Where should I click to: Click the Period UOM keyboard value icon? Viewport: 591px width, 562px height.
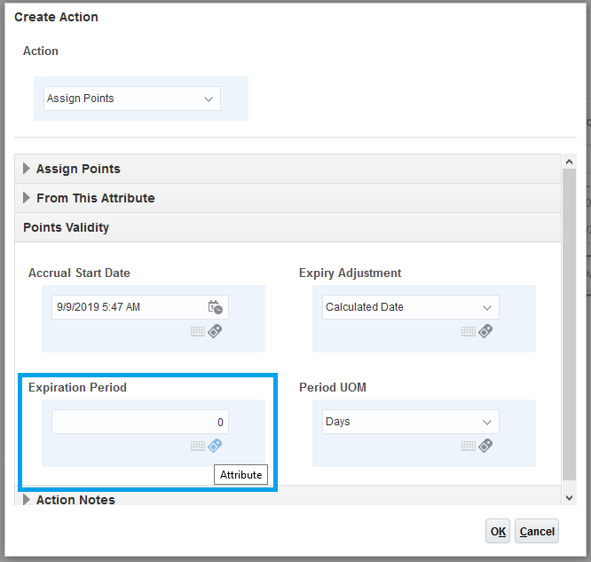pyautogui.click(x=469, y=447)
